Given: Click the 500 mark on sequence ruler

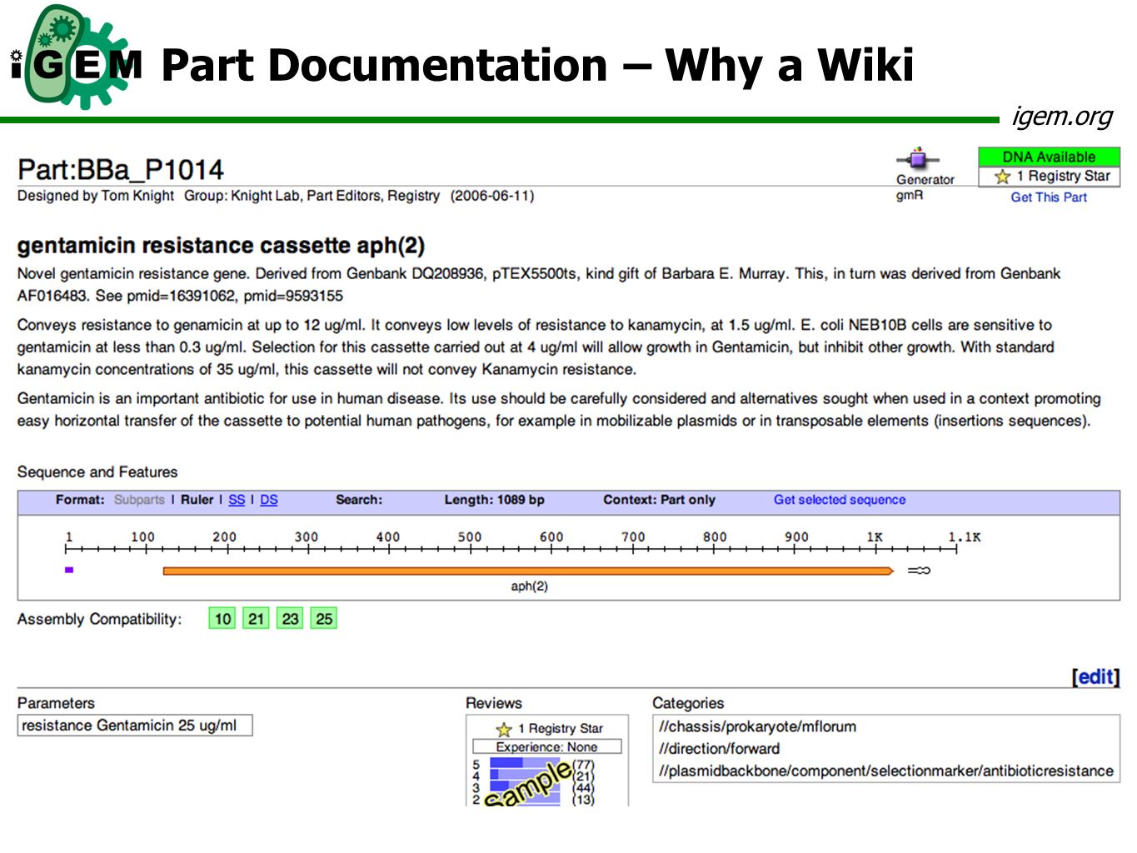Looking at the screenshot, I should click(470, 537).
